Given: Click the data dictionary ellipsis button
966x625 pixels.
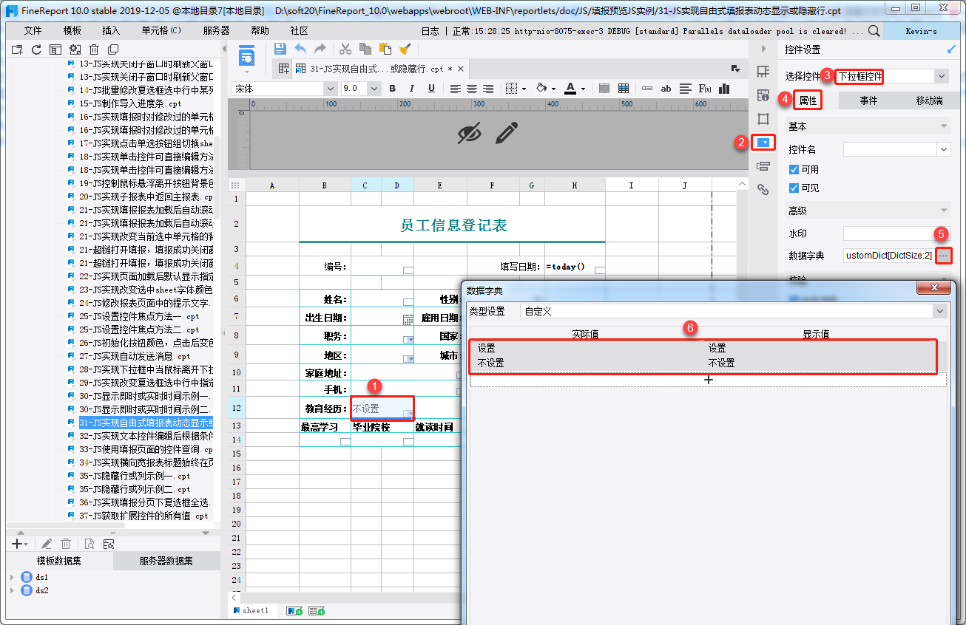Looking at the screenshot, I should click(x=943, y=256).
